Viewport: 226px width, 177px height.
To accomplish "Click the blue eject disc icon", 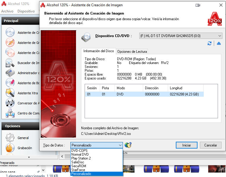I will (x=219, y=43).
